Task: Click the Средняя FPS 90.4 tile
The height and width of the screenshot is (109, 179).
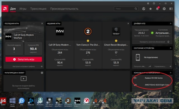Action: (x=33, y=49)
